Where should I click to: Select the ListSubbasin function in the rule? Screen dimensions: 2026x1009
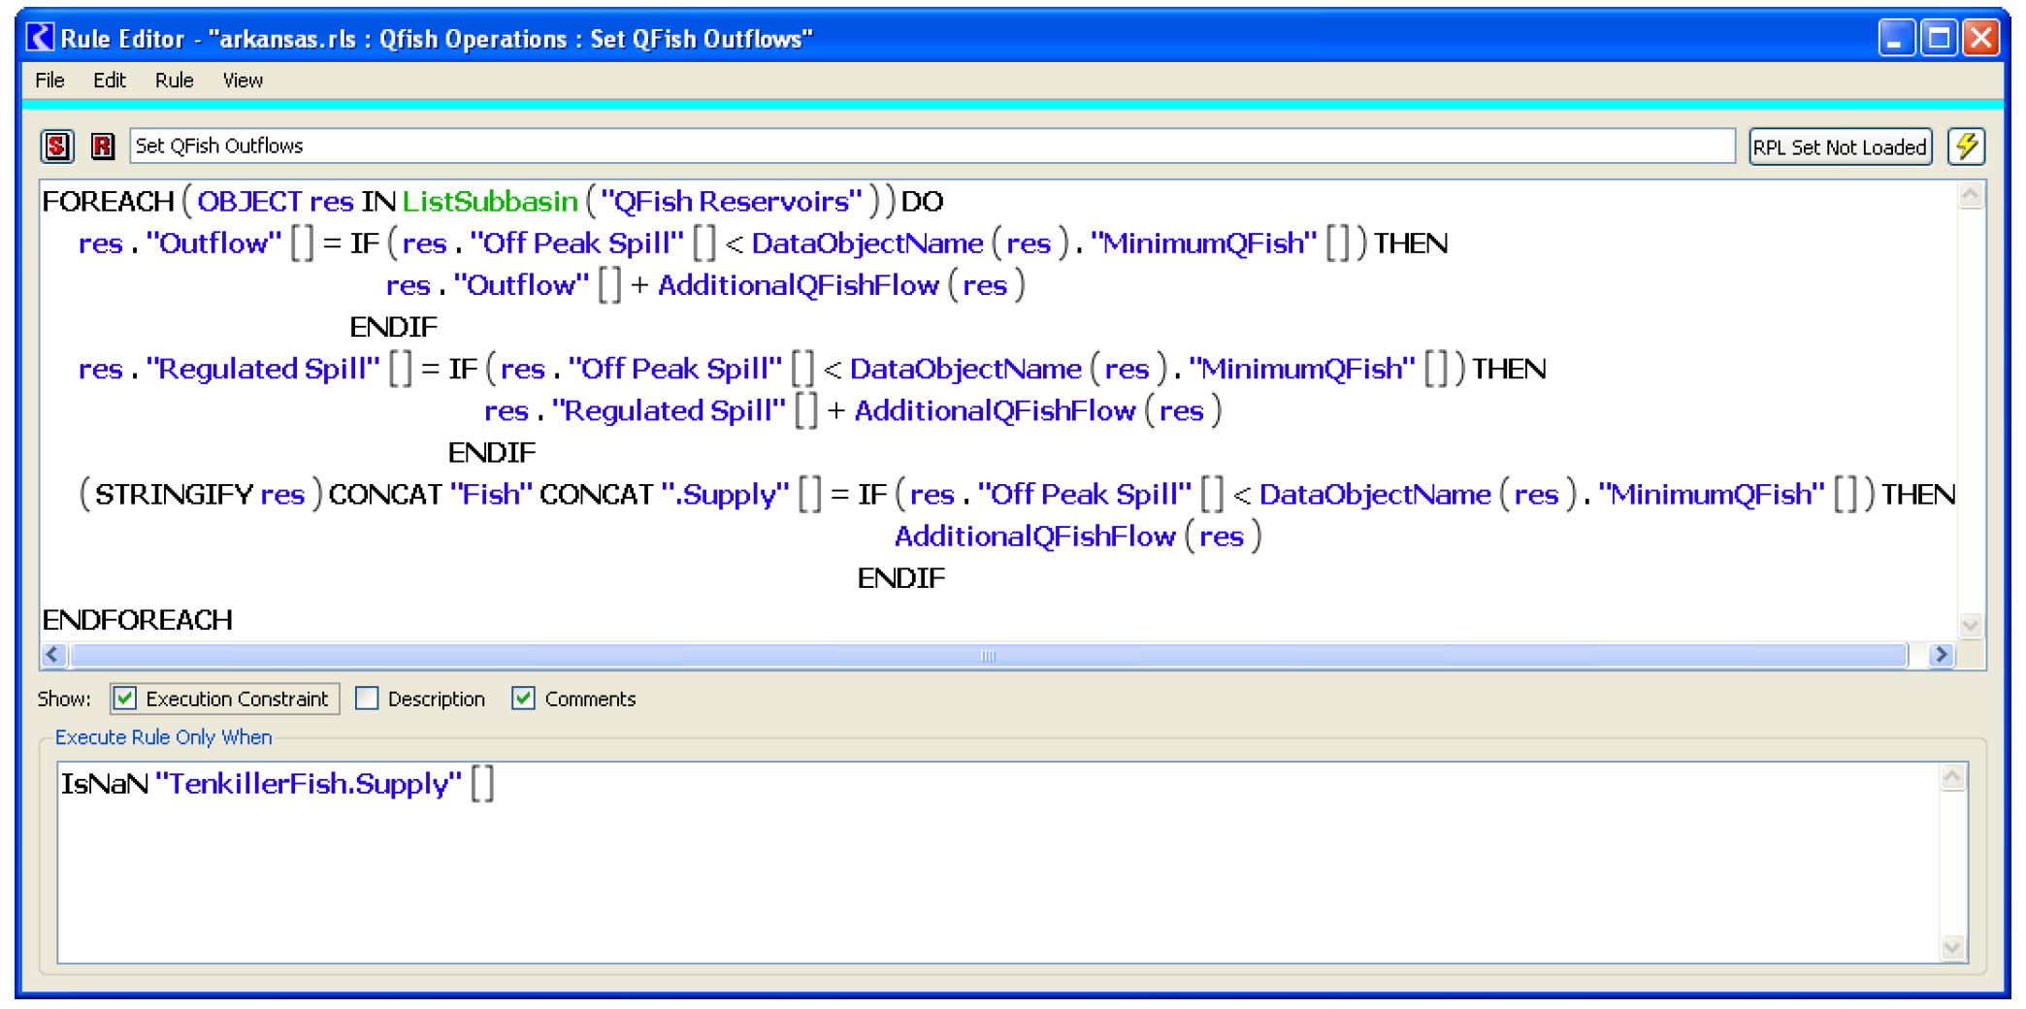click(x=490, y=202)
